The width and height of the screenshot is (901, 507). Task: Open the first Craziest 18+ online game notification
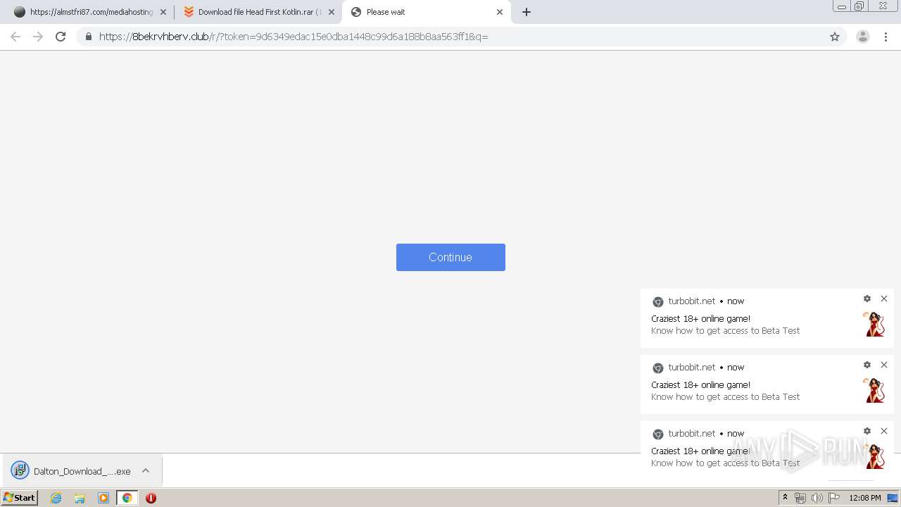click(767, 318)
